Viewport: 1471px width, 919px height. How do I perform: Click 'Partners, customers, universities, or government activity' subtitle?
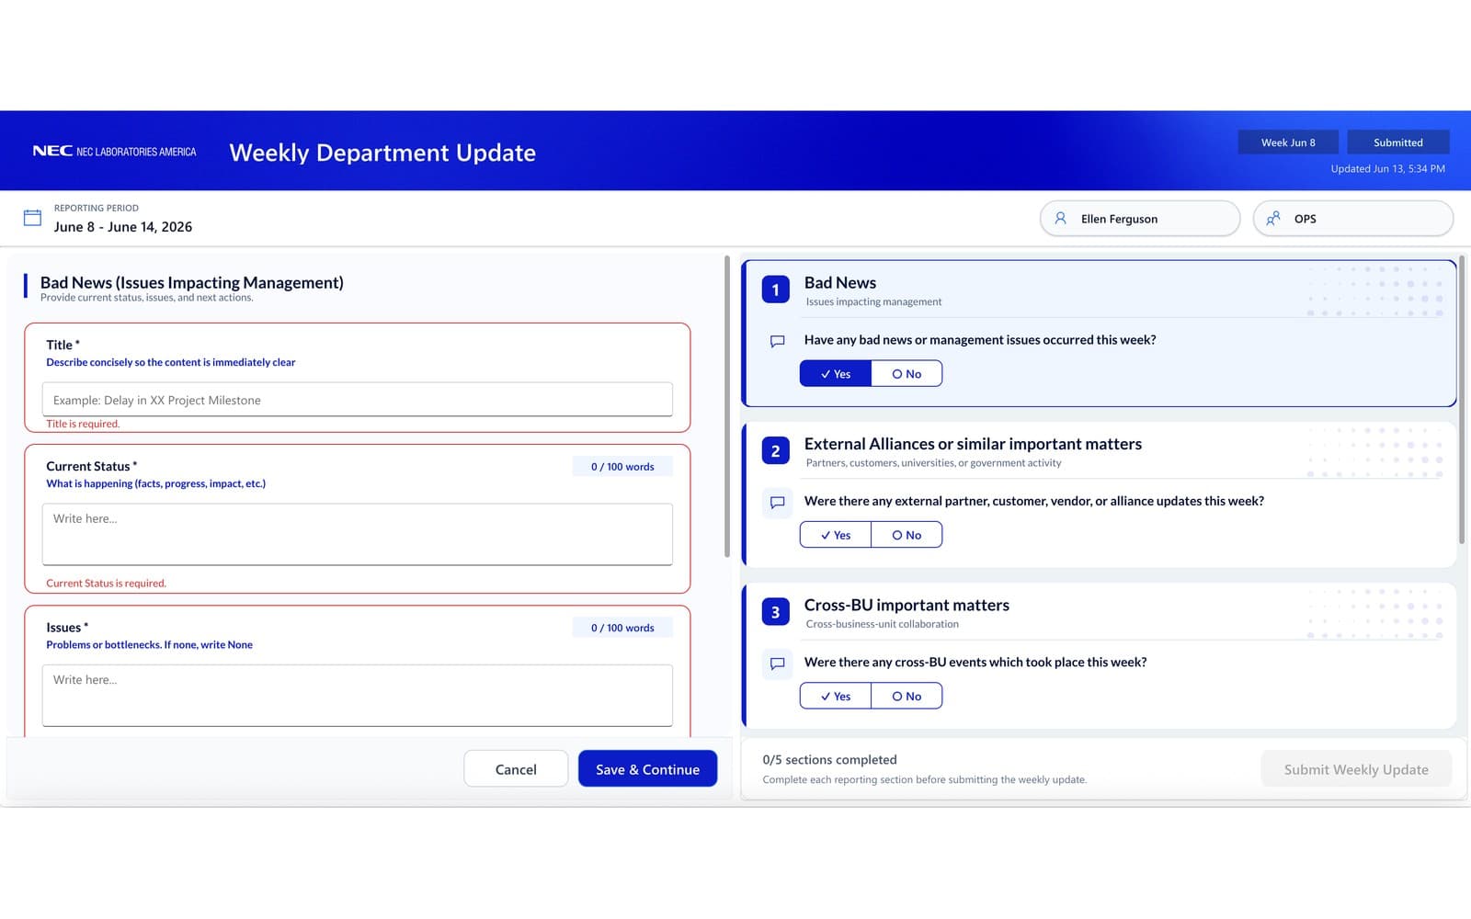[933, 463]
